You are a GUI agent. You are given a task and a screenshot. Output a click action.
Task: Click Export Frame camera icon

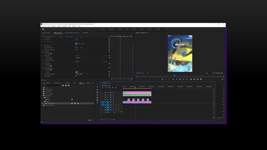pos(198,79)
